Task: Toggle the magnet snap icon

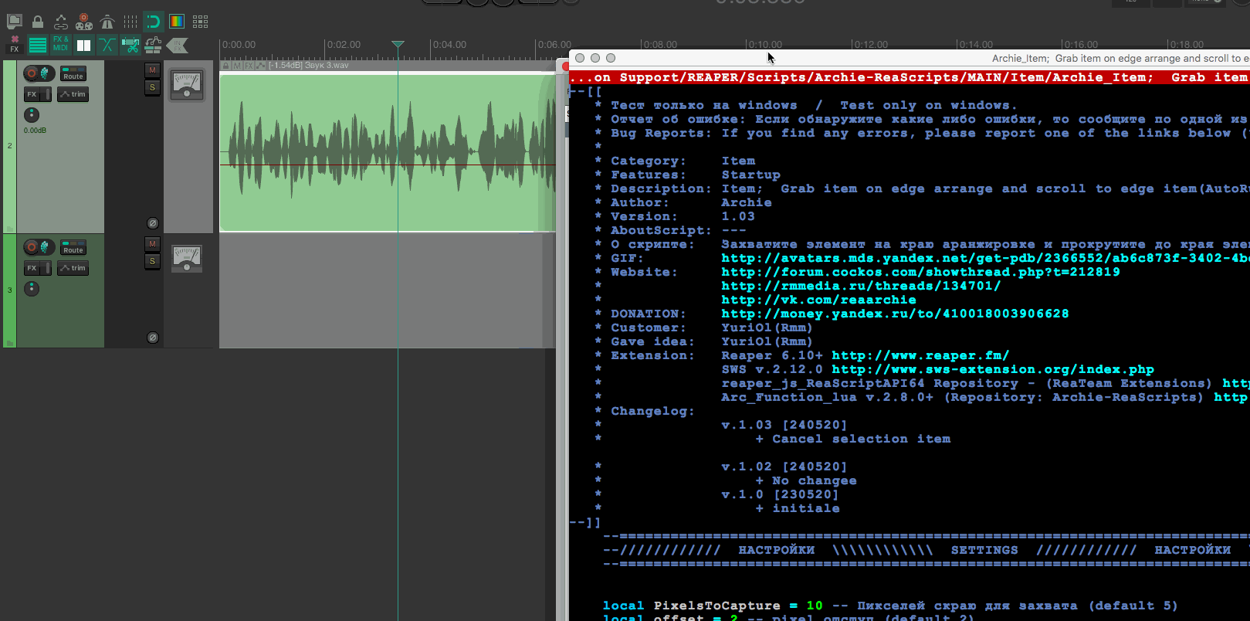Action: pos(154,22)
